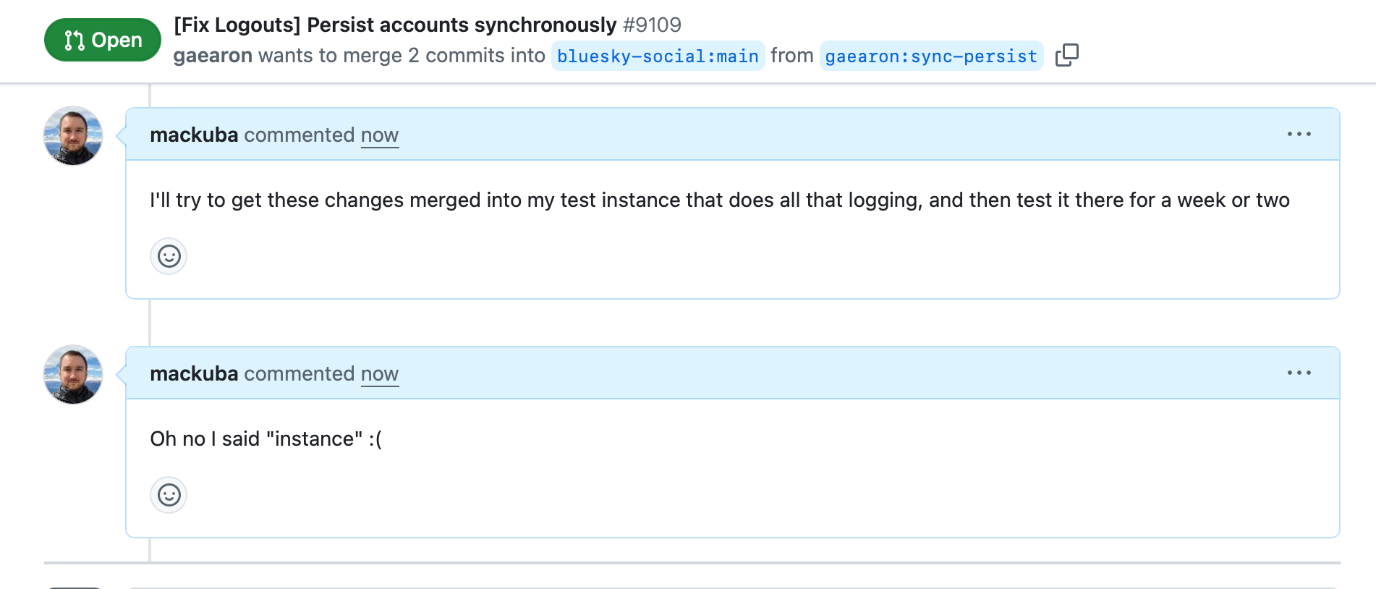Open the bluesky-social:main base branch

pos(658,56)
